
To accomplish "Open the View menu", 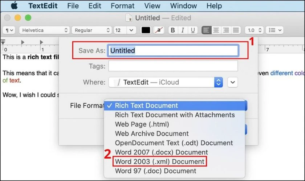I will (x=152, y=6).
